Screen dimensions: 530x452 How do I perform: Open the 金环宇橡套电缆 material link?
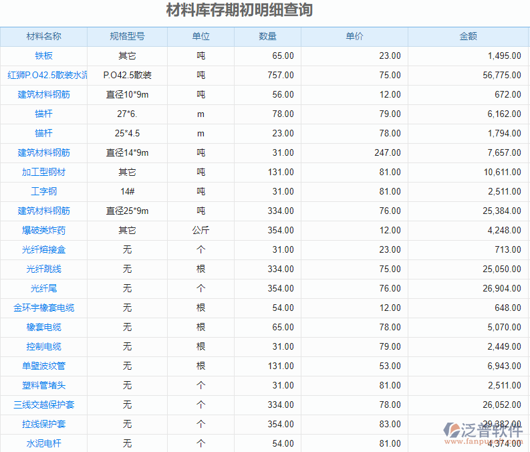pyautogui.click(x=43, y=308)
